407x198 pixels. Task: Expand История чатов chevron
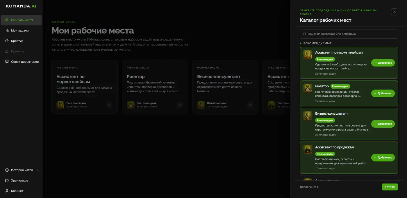click(38, 170)
